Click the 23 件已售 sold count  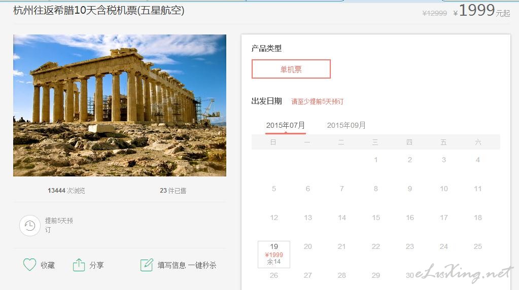173,191
